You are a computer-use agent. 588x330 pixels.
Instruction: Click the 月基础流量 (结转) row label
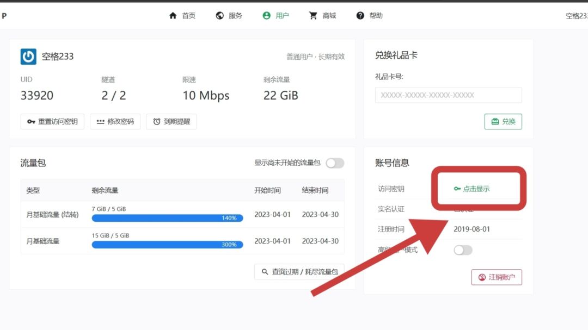[x=52, y=215]
